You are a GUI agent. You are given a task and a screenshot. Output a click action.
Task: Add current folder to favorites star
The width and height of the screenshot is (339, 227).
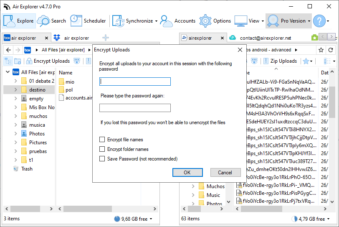[321, 50]
